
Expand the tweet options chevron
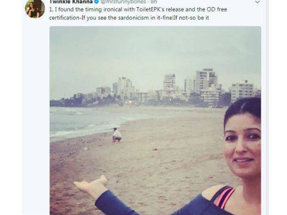257,2
